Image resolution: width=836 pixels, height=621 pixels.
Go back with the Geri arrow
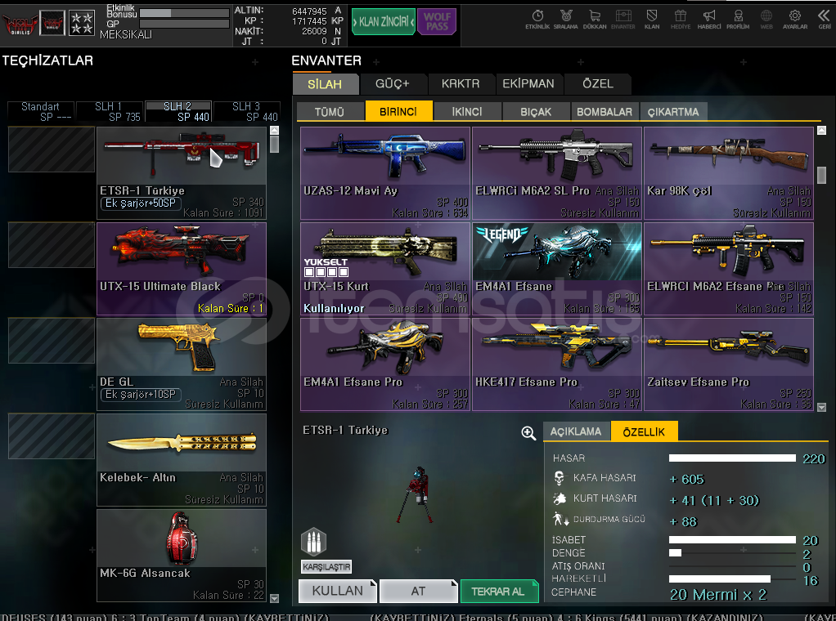[x=825, y=19]
